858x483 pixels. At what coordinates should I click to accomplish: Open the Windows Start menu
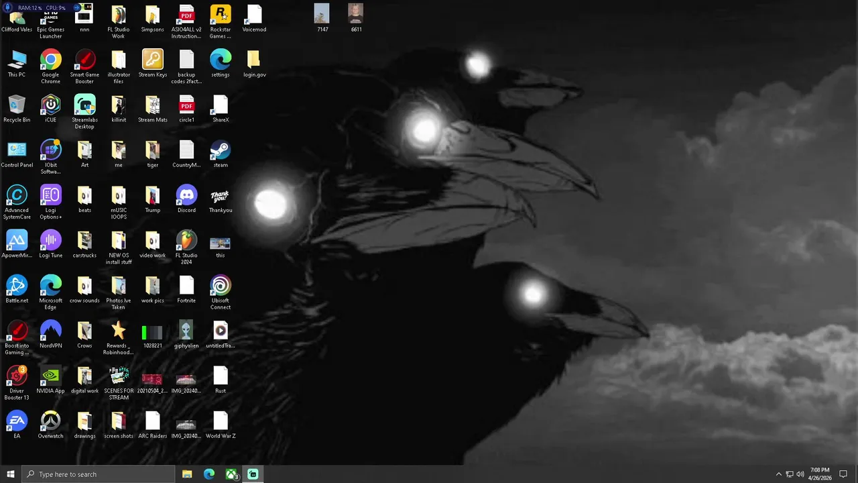coord(11,474)
